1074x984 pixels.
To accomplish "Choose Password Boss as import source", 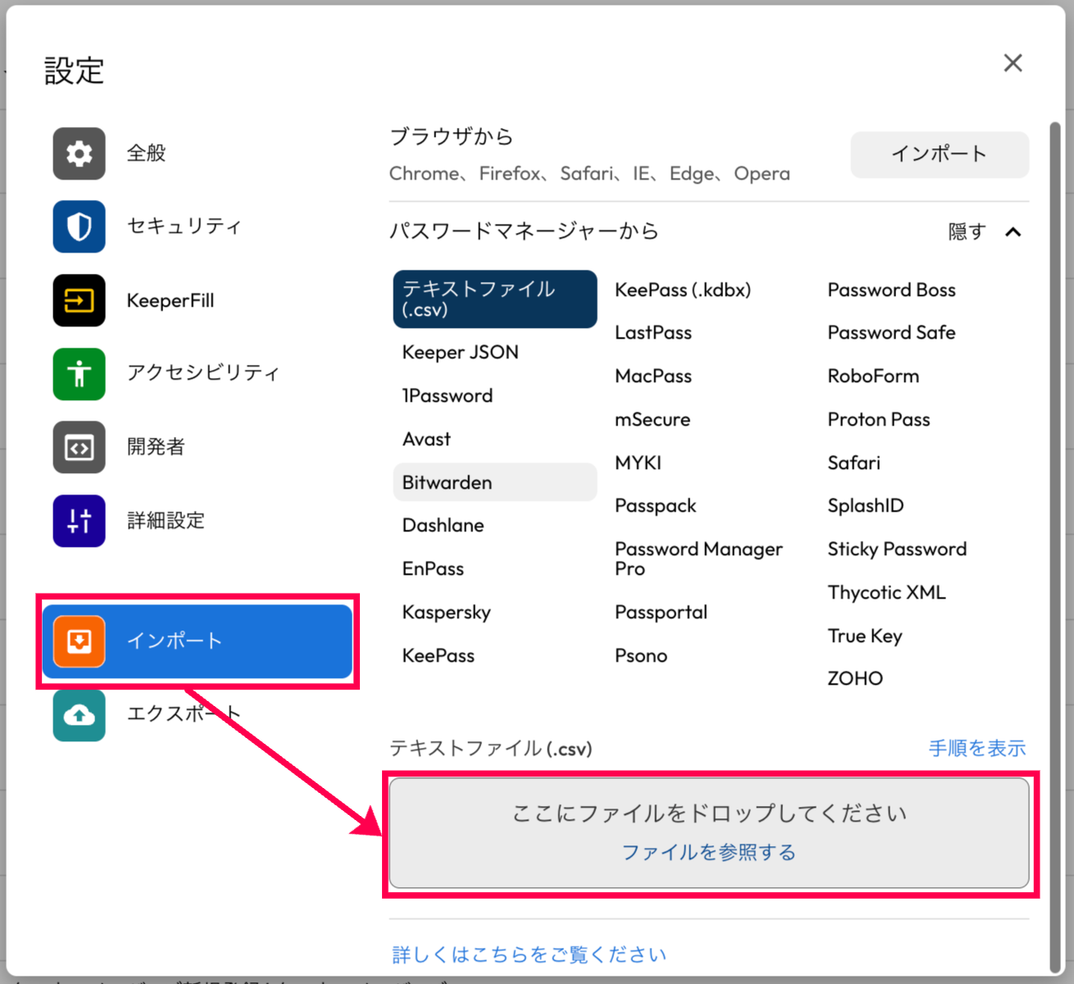I will click(x=892, y=290).
